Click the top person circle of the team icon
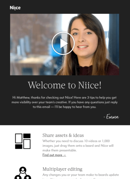Image resolution: width=130 pixels, height=179 pixels. (23, 170)
